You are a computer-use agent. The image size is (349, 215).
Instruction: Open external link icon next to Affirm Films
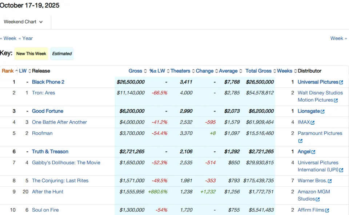327,210
